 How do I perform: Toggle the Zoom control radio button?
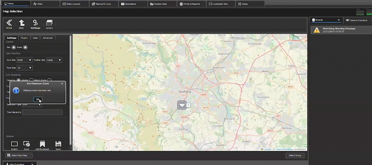(25, 47)
